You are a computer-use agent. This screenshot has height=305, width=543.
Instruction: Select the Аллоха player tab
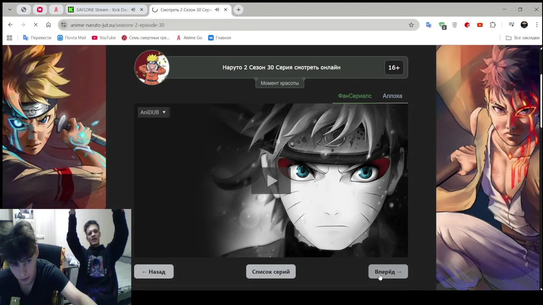392,96
